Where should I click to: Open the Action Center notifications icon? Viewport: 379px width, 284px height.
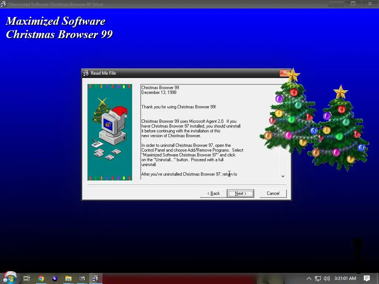point(367,278)
